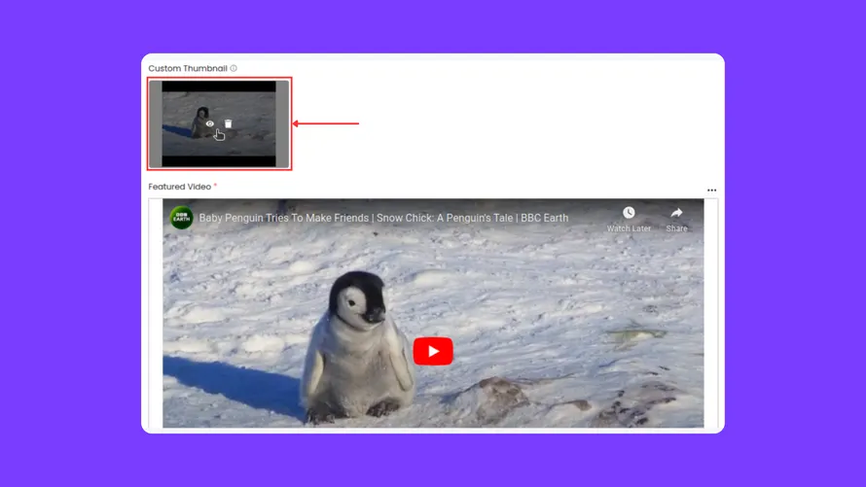Click the Custom Thumbnail field label
Viewport: 866px width, 487px height.
(x=188, y=69)
